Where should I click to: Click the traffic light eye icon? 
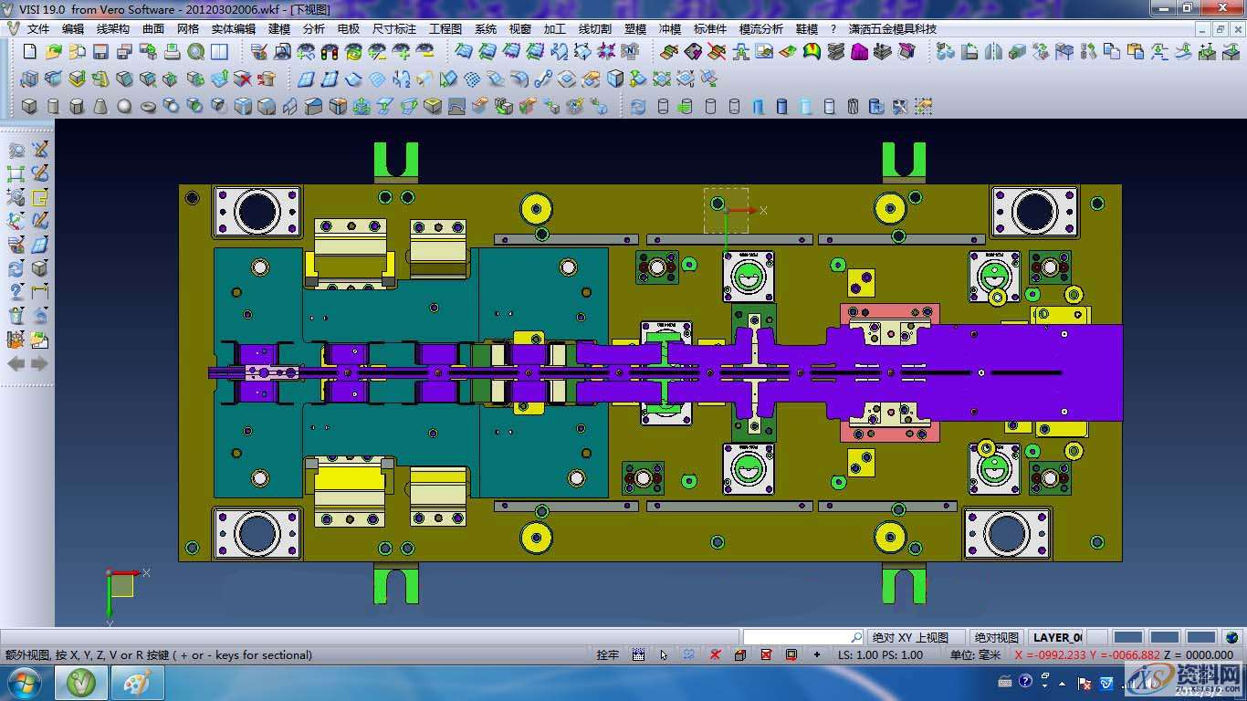click(x=330, y=52)
